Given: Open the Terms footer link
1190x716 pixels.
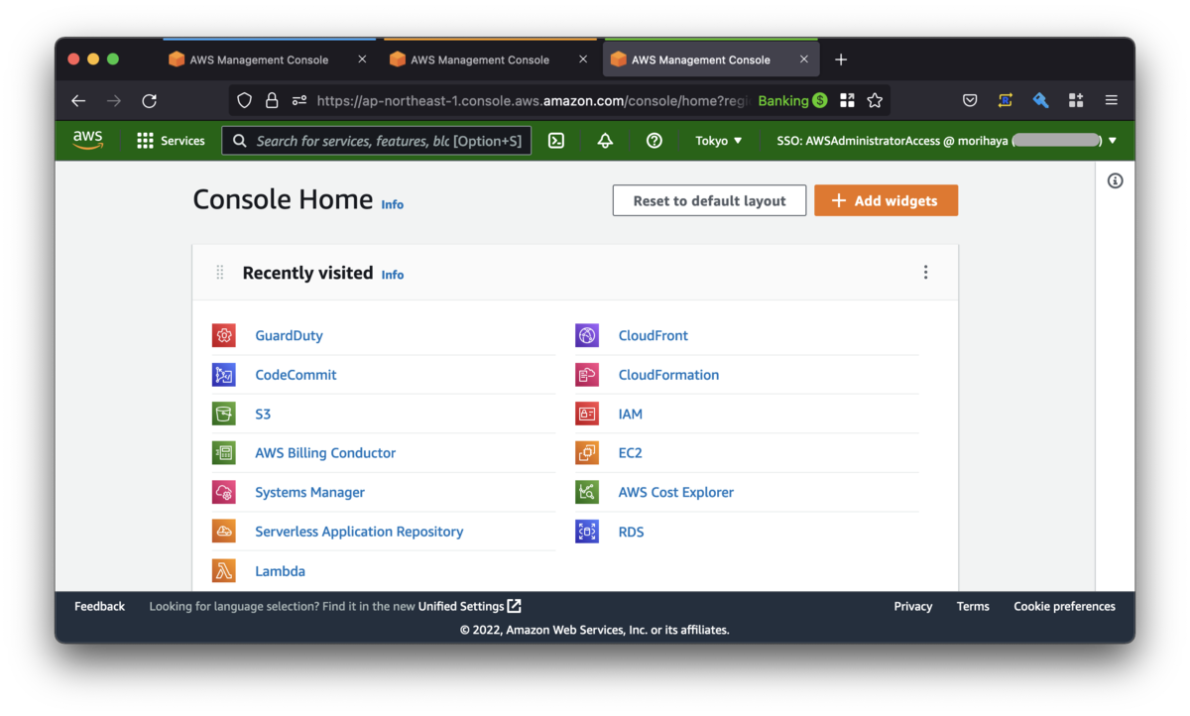Looking at the screenshot, I should click(973, 606).
